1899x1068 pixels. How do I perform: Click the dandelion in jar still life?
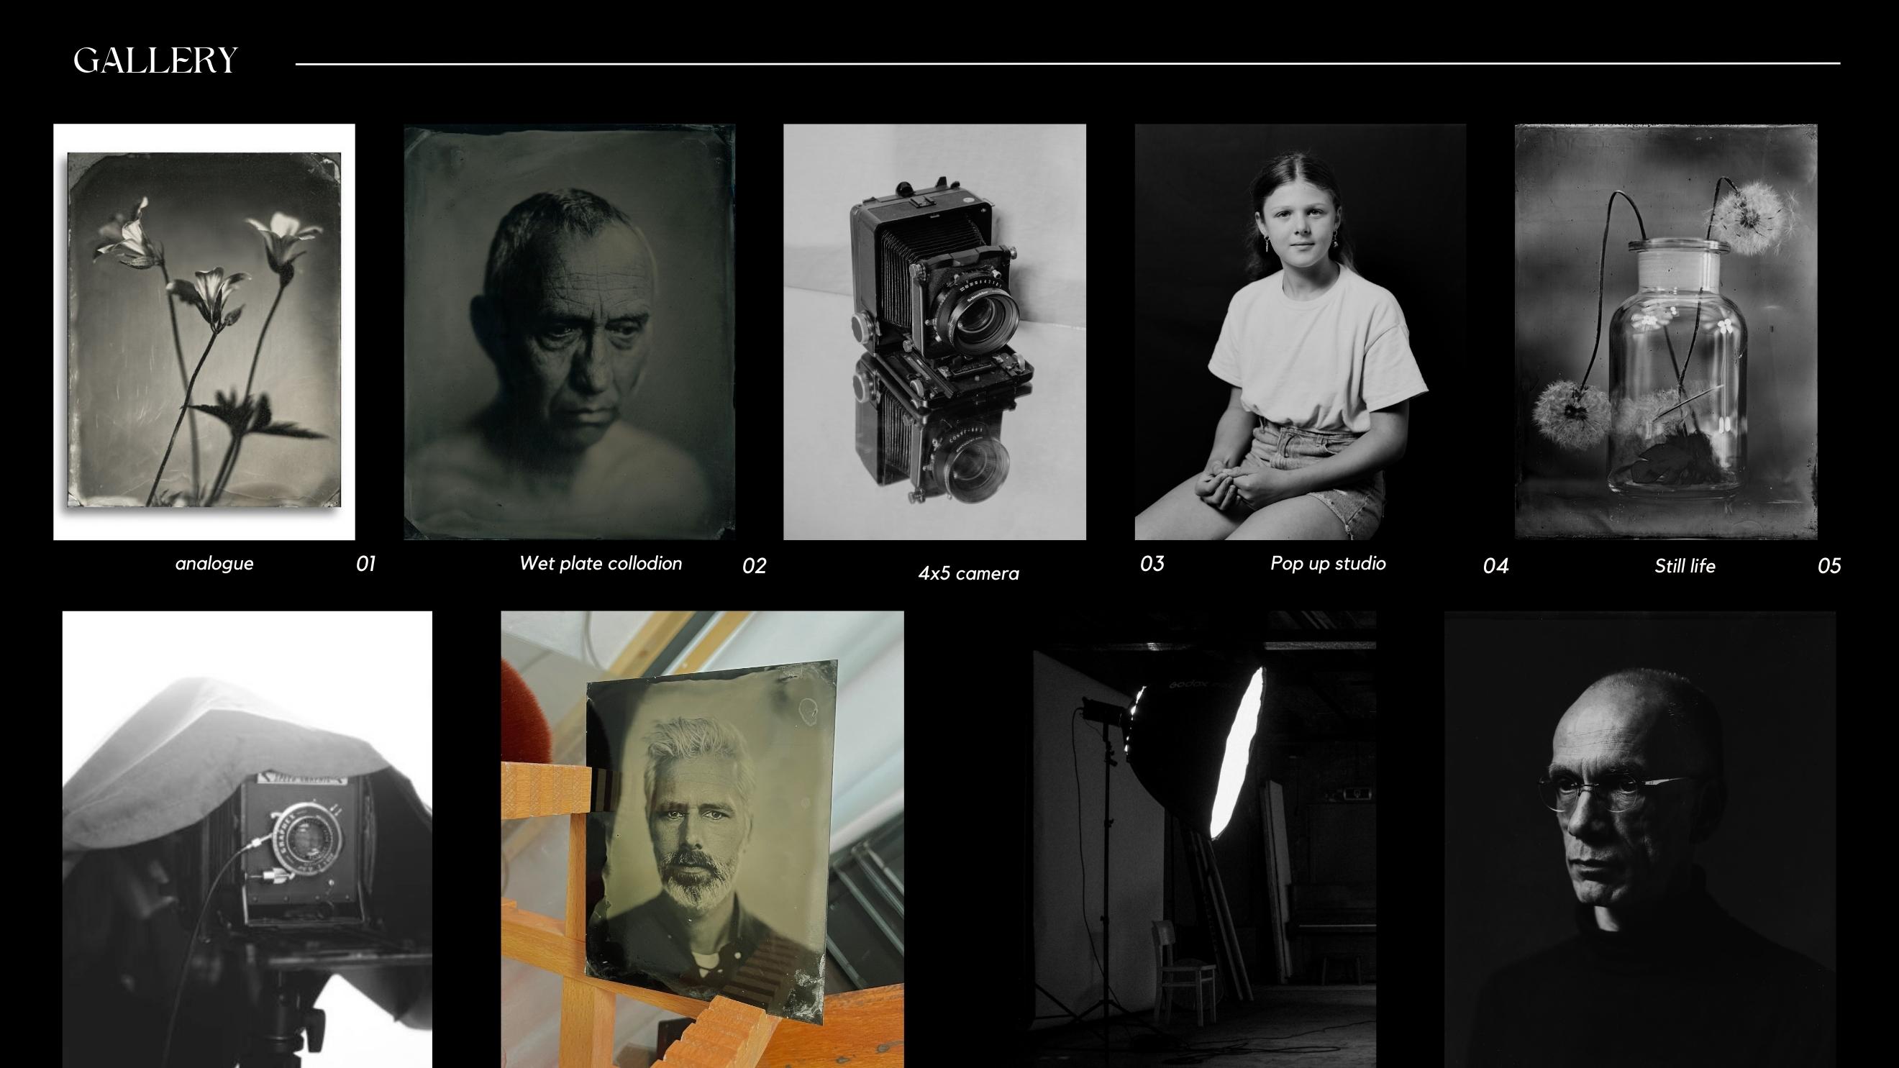click(1665, 332)
